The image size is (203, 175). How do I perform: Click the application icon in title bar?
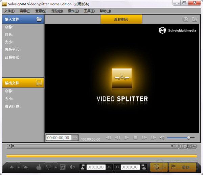tap(4, 4)
